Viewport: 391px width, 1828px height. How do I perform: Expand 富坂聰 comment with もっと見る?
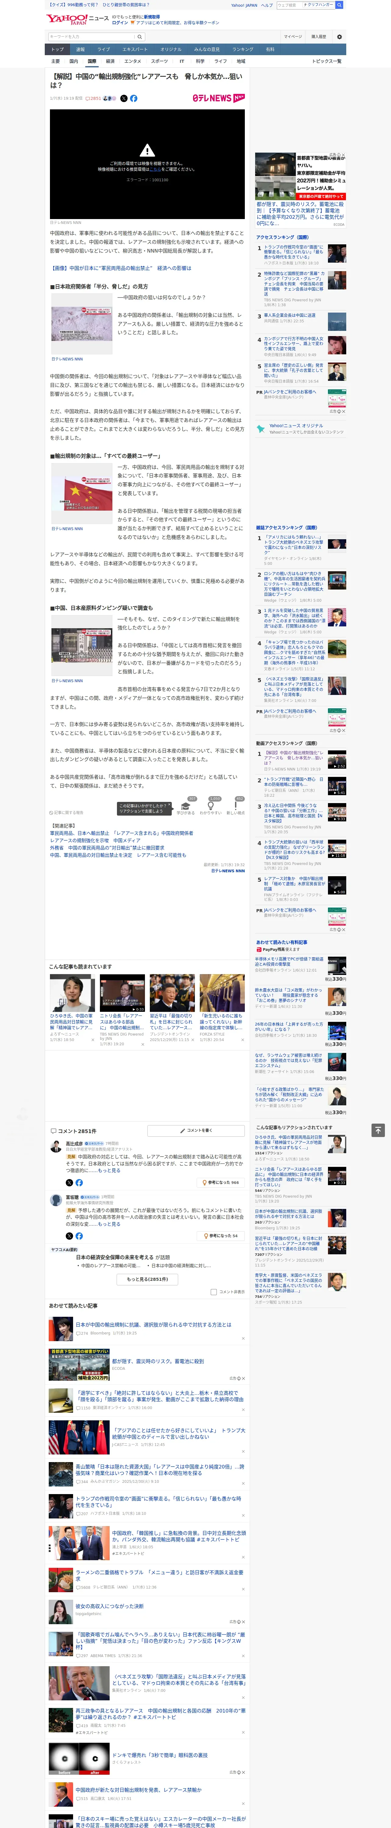click(109, 1224)
